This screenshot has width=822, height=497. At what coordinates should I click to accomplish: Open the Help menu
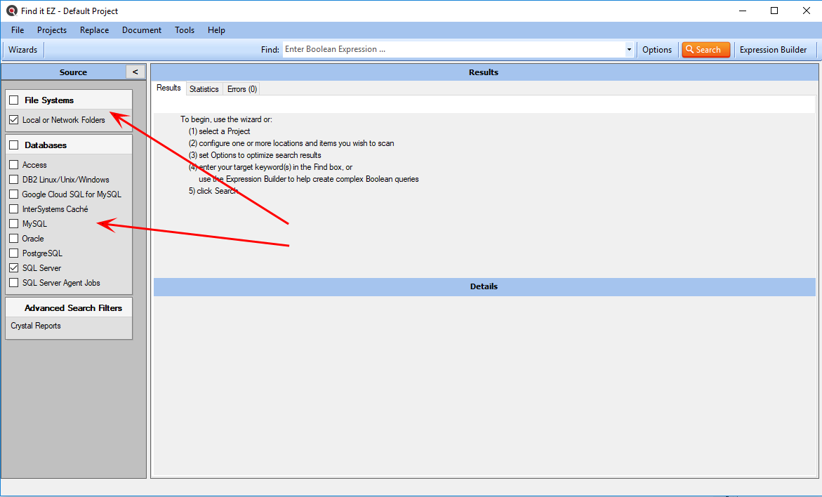(x=216, y=30)
